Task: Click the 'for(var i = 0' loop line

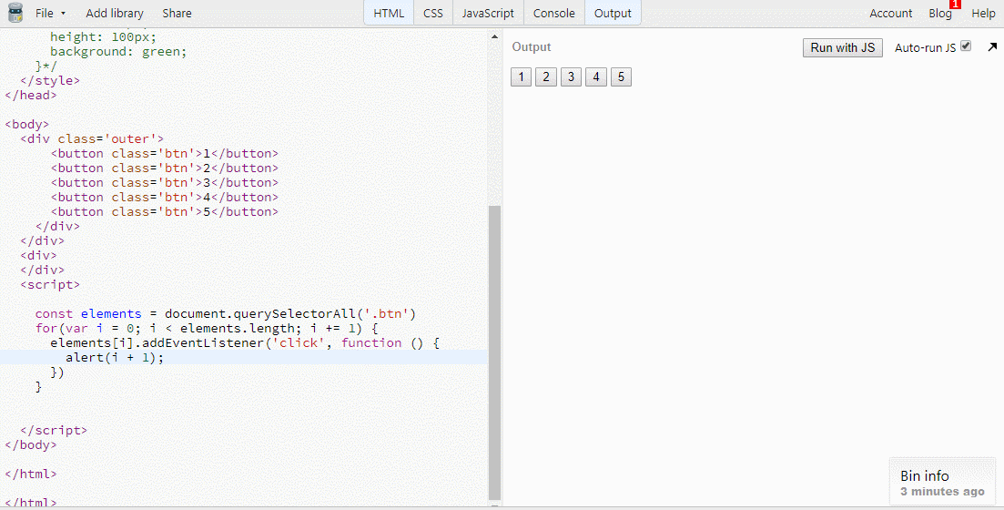Action: [207, 329]
